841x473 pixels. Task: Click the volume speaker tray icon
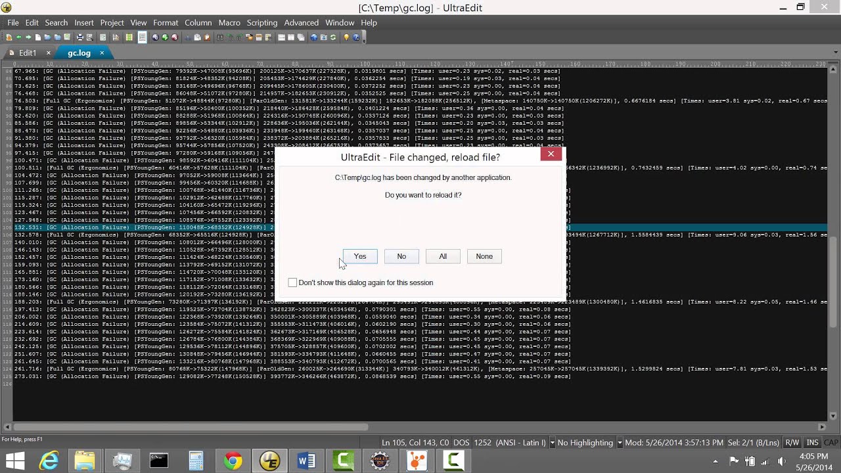coord(781,461)
